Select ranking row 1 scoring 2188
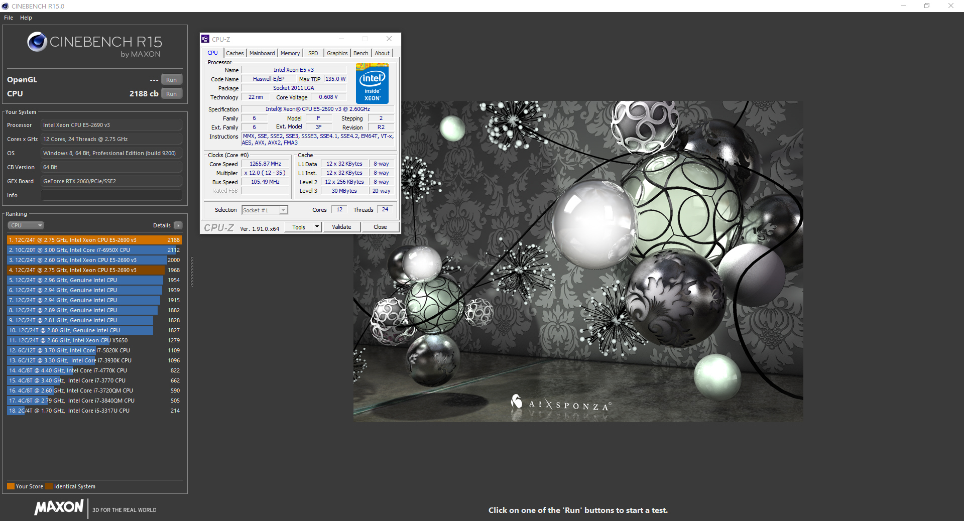Viewport: 964px width, 521px height. [94, 240]
